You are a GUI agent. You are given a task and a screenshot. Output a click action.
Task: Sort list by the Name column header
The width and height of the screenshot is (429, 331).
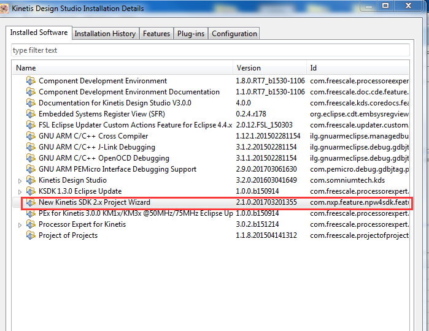click(x=122, y=68)
